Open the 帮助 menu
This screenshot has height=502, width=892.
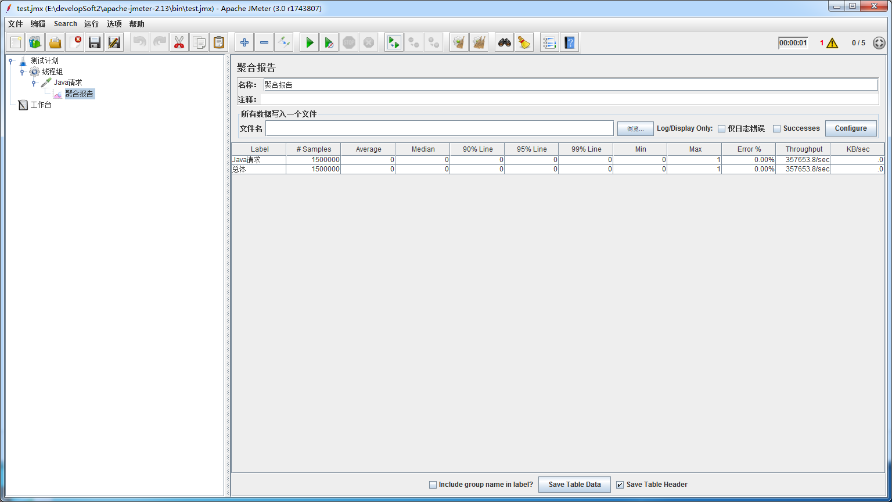(x=137, y=24)
